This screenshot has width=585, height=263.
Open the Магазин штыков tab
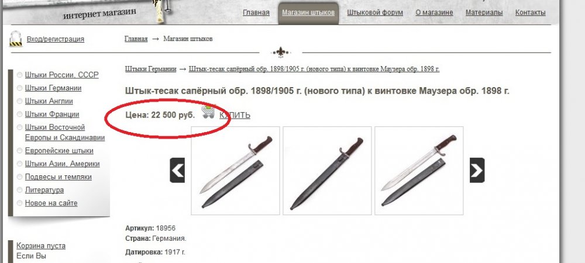click(308, 13)
